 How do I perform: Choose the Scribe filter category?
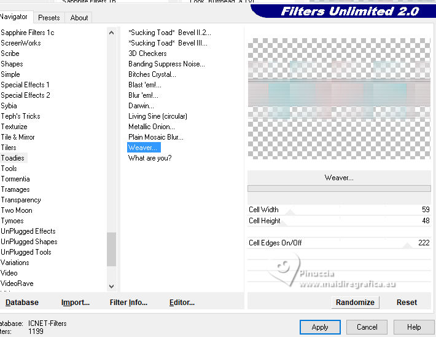(x=10, y=54)
